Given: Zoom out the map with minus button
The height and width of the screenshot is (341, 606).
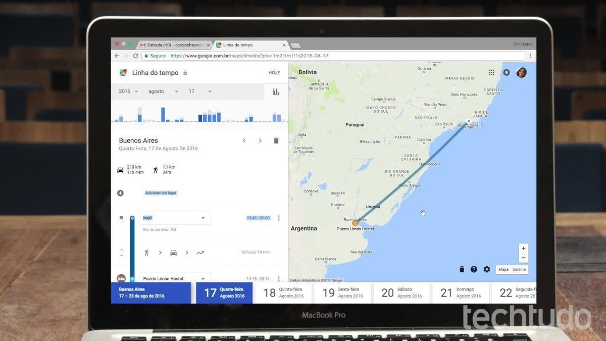Looking at the screenshot, I should pos(524,258).
